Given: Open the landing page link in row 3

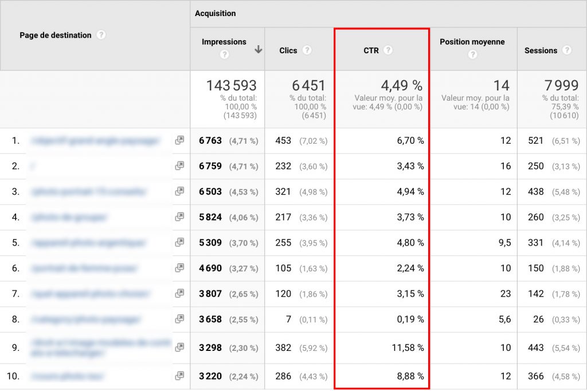Looking at the screenshot, I should click(89, 192).
